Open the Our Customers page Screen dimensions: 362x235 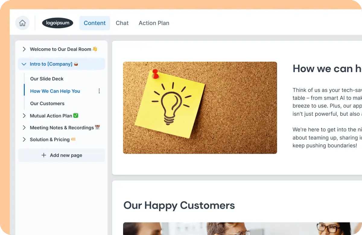(47, 103)
